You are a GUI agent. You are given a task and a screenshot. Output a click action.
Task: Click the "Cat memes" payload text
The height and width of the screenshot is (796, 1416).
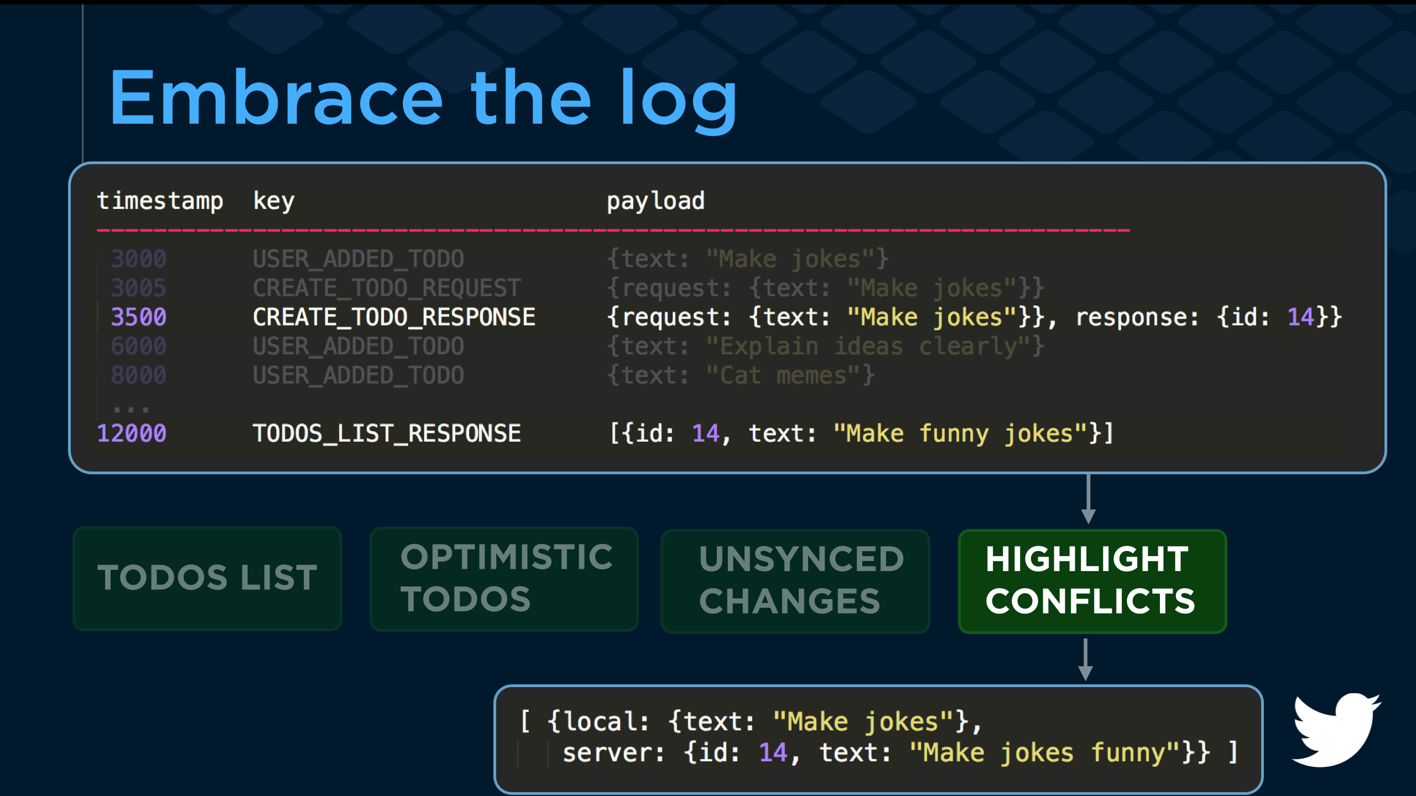(x=783, y=376)
